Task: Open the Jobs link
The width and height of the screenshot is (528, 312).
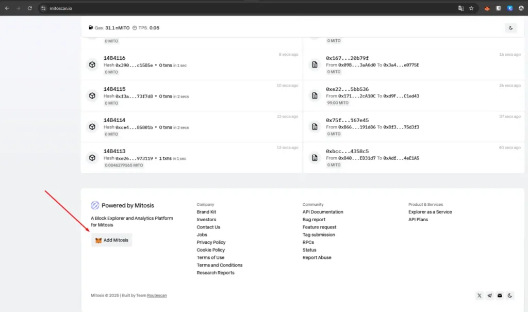Action: [202, 235]
